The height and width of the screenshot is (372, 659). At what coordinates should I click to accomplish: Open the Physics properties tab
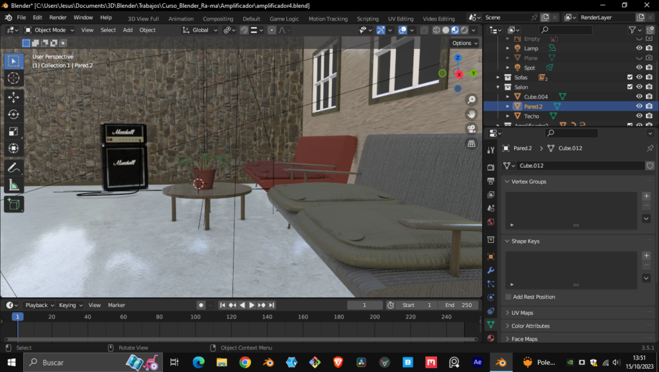tap(490, 297)
